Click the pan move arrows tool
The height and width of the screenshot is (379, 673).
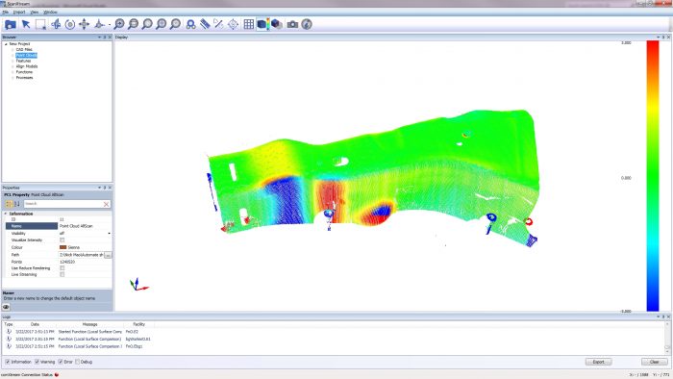pyautogui.click(x=85, y=24)
